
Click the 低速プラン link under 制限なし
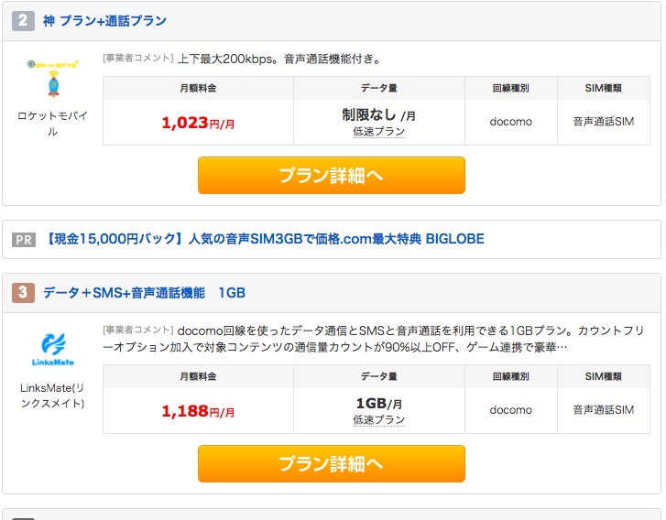pos(378,132)
